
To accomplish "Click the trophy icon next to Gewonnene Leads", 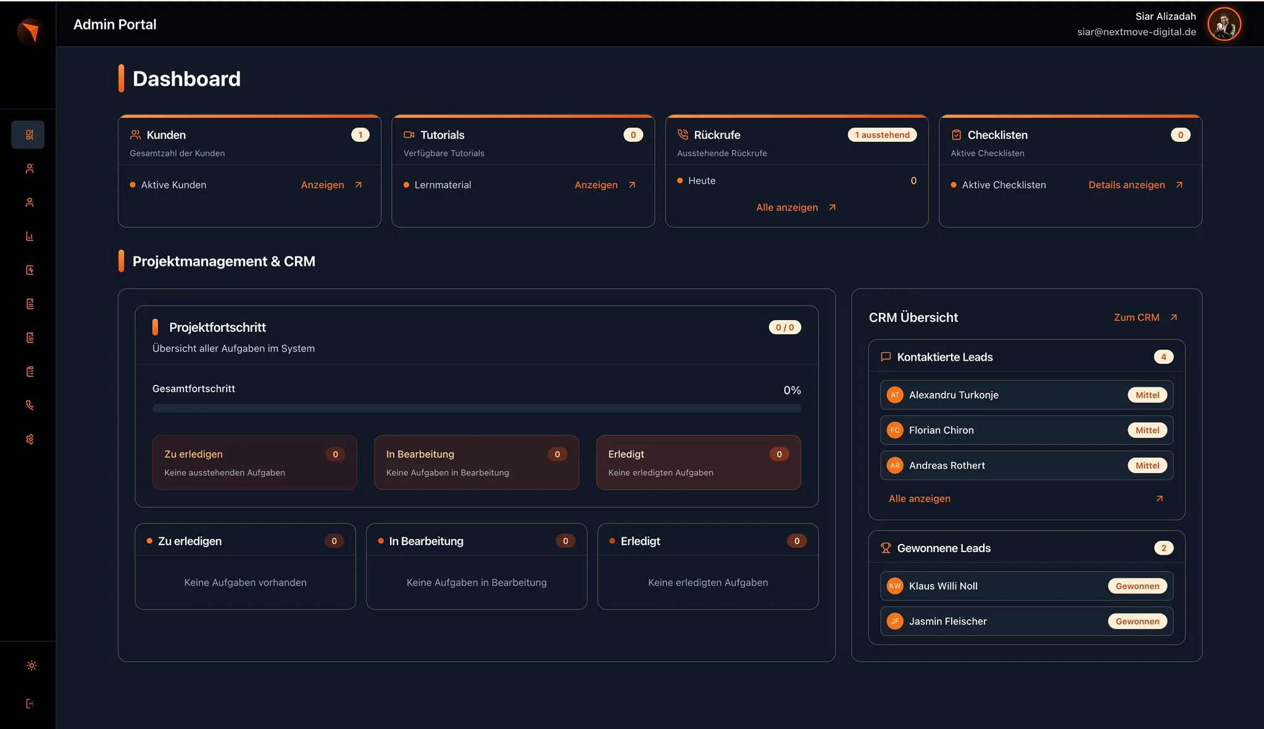I will point(886,547).
